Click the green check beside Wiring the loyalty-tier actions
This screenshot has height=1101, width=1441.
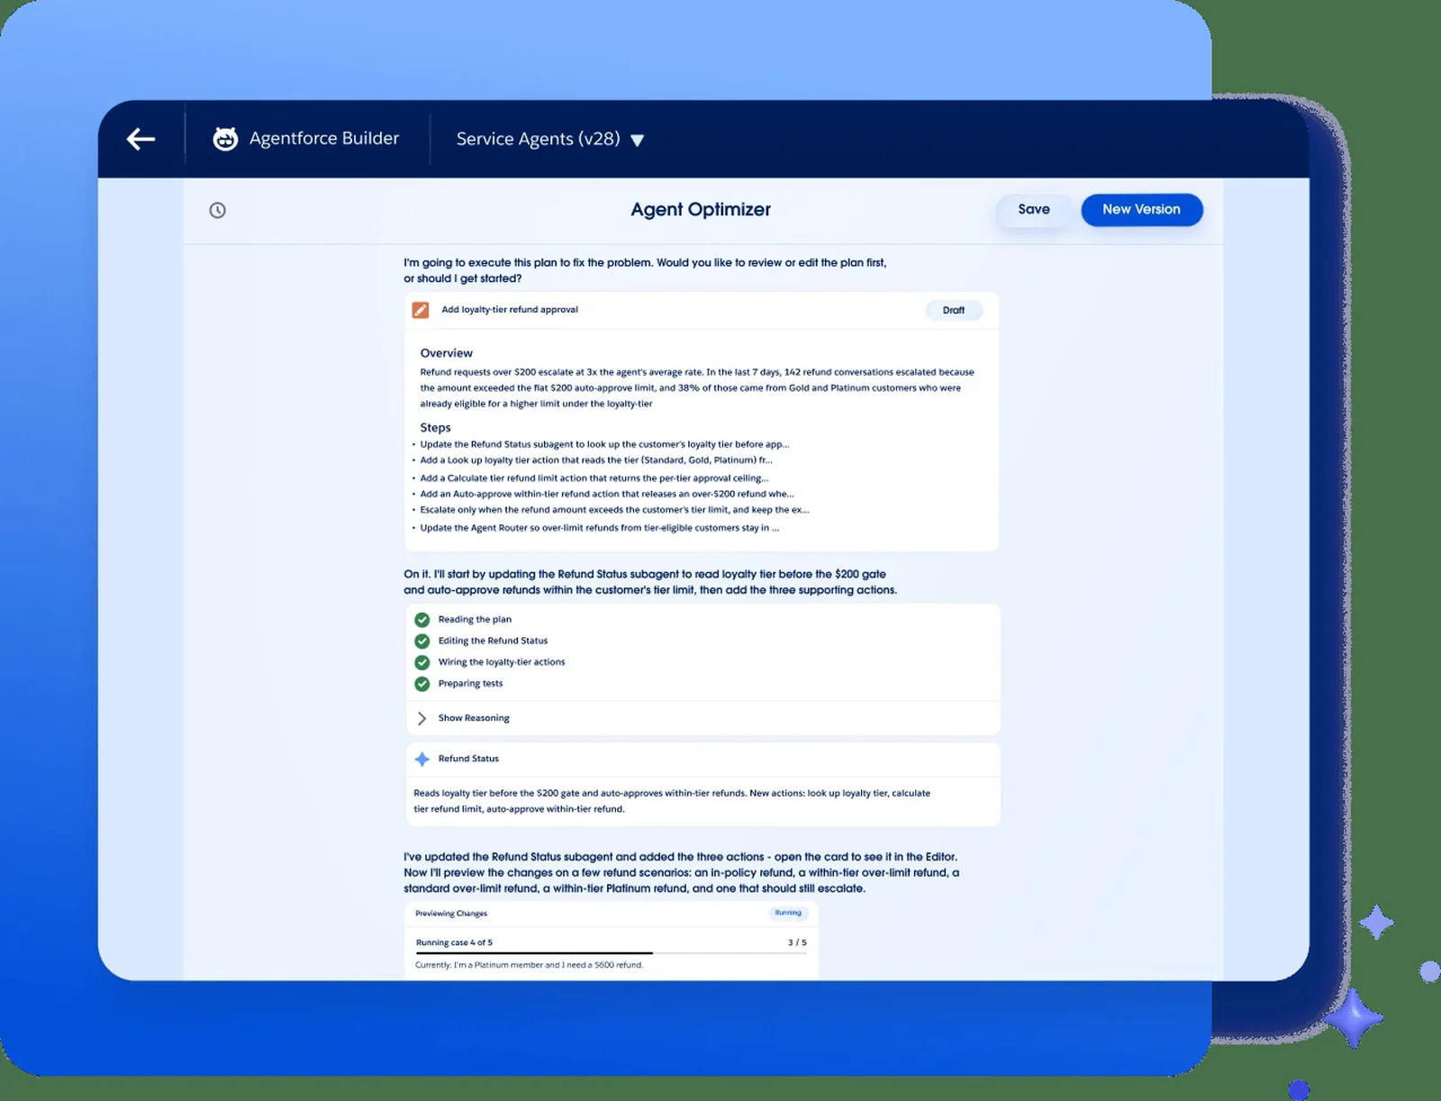tap(421, 662)
